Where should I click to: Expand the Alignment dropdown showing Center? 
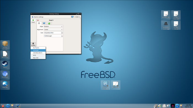point(53,30)
